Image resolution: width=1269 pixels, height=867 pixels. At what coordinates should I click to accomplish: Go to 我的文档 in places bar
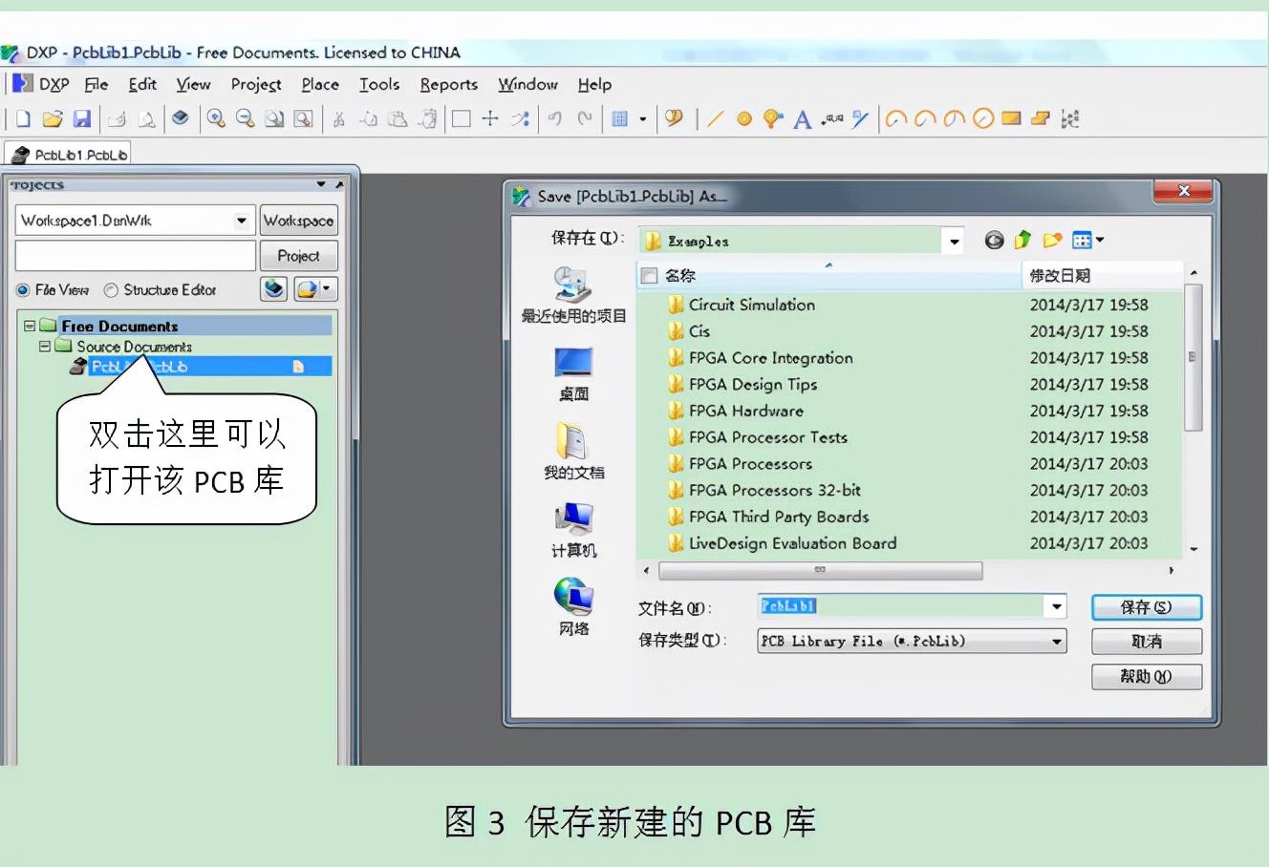pos(573,452)
